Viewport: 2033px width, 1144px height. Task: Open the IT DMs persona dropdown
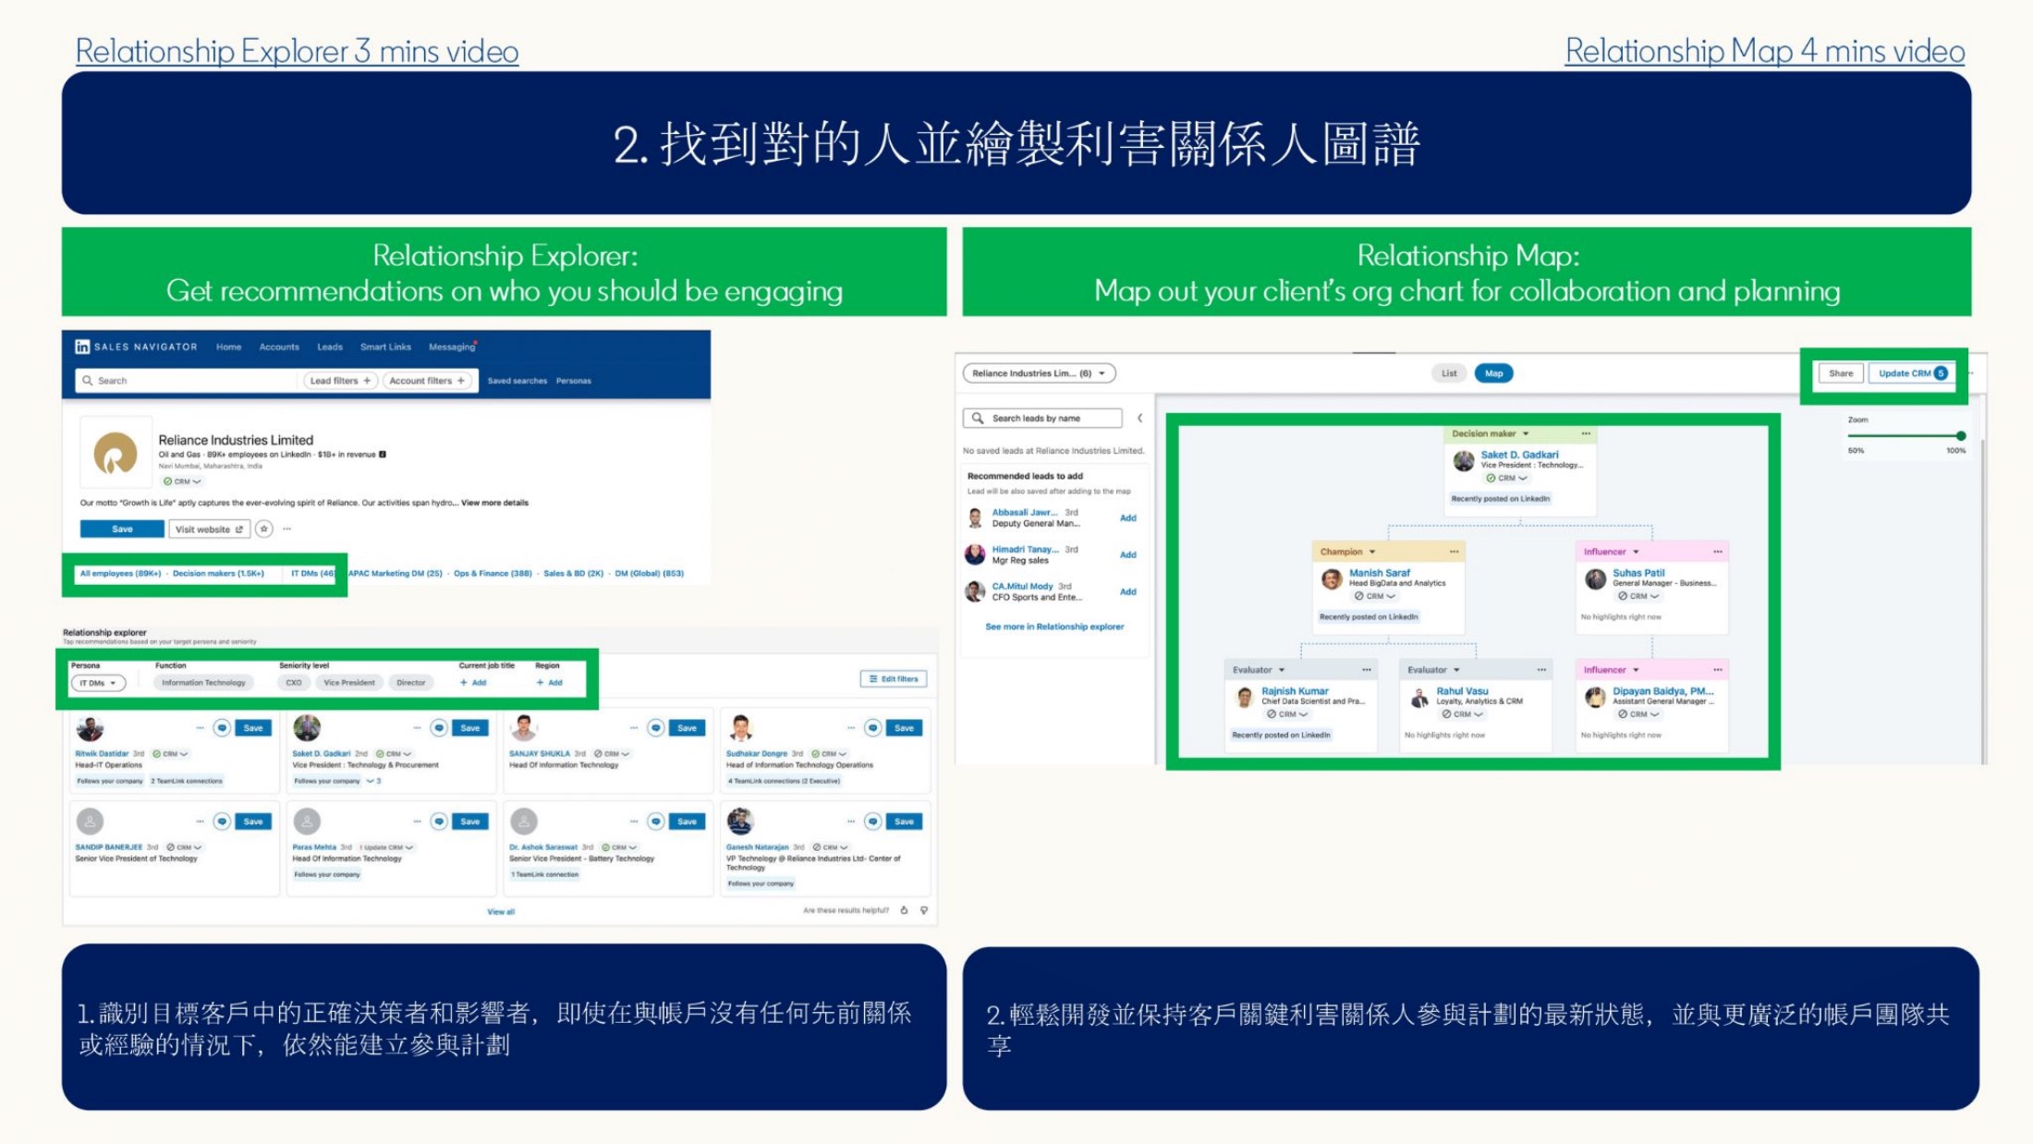(98, 683)
